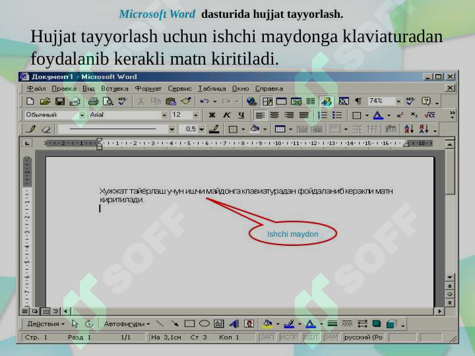Switch to Print Layout view button
The height and width of the screenshot is (356, 475).
click(x=46, y=311)
